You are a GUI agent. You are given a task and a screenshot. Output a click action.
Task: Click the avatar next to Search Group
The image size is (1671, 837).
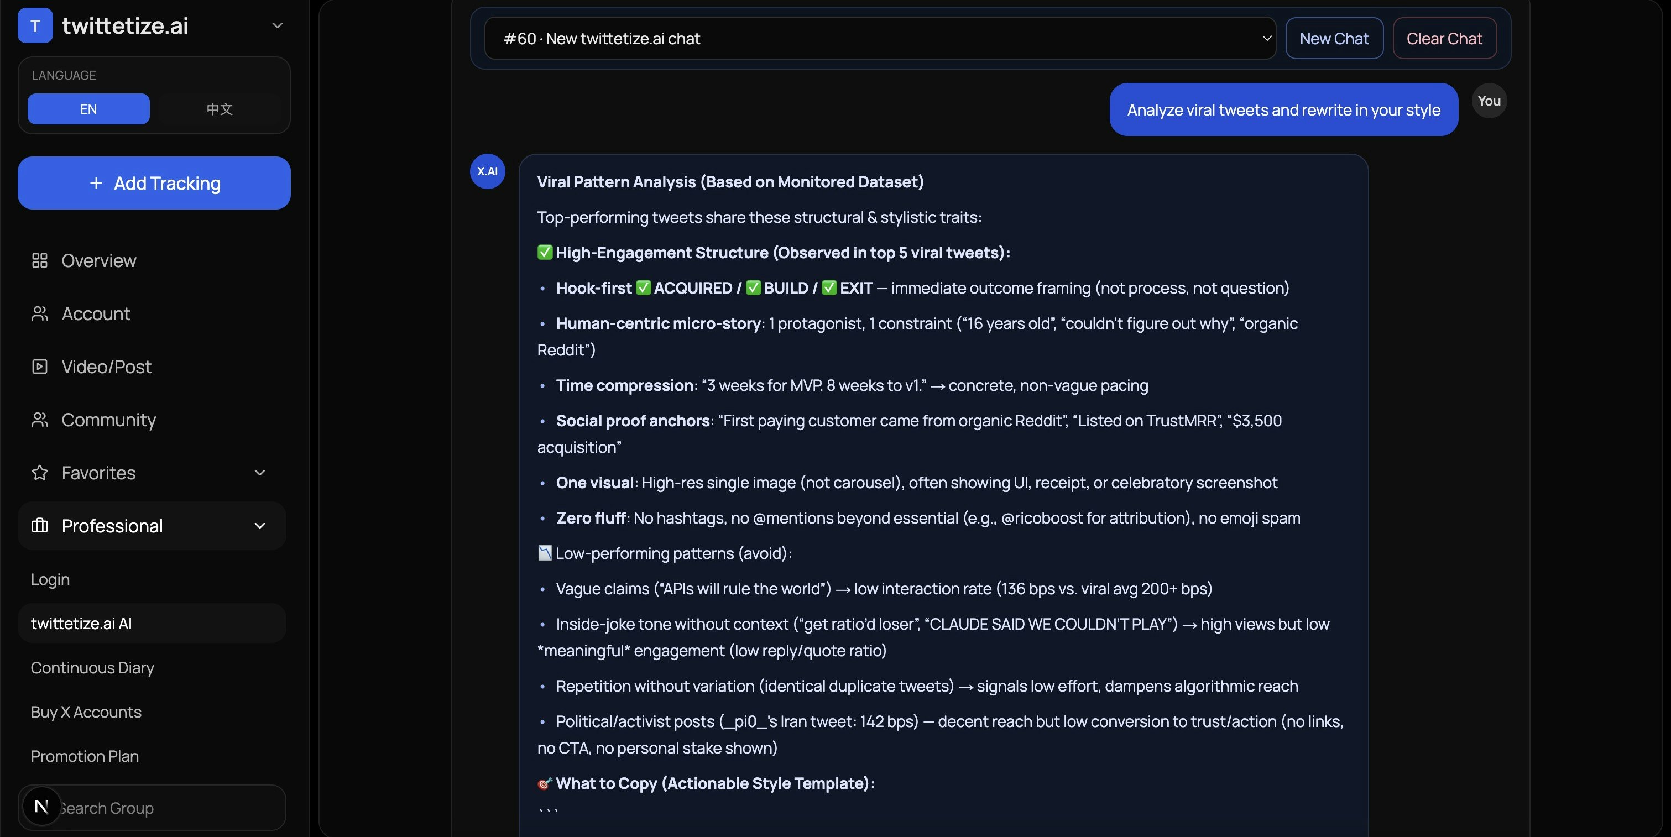pos(41,807)
